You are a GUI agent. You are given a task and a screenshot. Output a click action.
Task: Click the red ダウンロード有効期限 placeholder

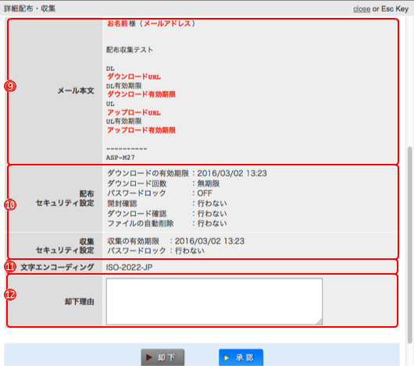[x=141, y=94]
